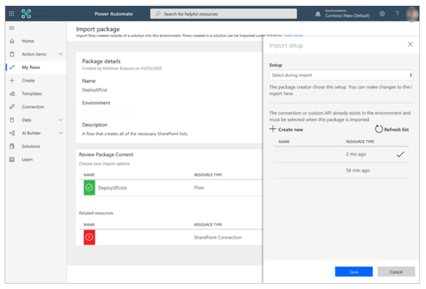Click the green checkmark icon for DeploySPLists
This screenshot has height=289, width=426.
[89, 188]
